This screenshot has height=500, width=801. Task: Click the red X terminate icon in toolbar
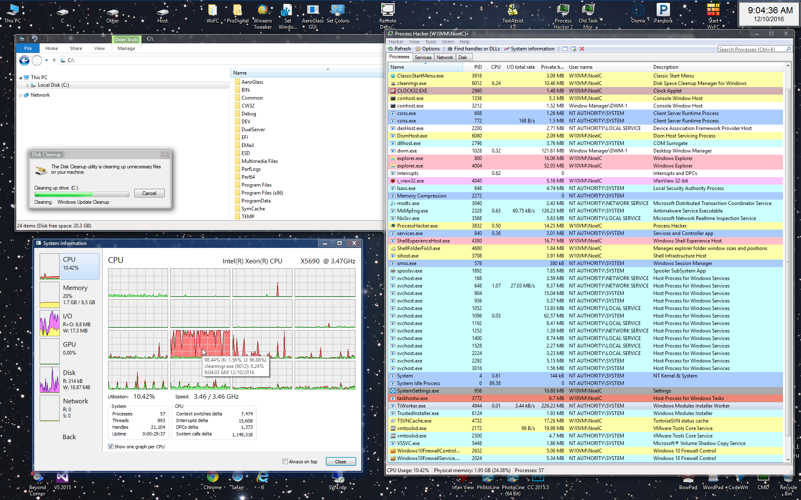[x=582, y=49]
